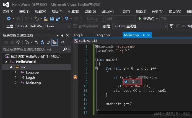Open the 编辑(E) menu
The image size is (192, 118).
[x=24, y=12]
